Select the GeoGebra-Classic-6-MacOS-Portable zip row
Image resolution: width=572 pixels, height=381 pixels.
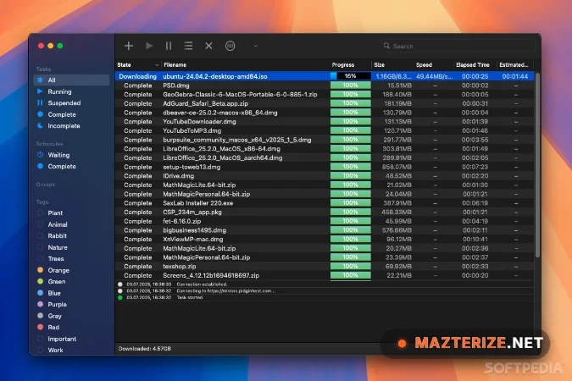click(x=325, y=95)
